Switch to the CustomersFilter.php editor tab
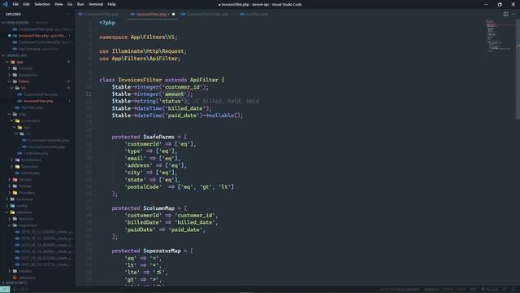The width and height of the screenshot is (520, 293). click(101, 15)
